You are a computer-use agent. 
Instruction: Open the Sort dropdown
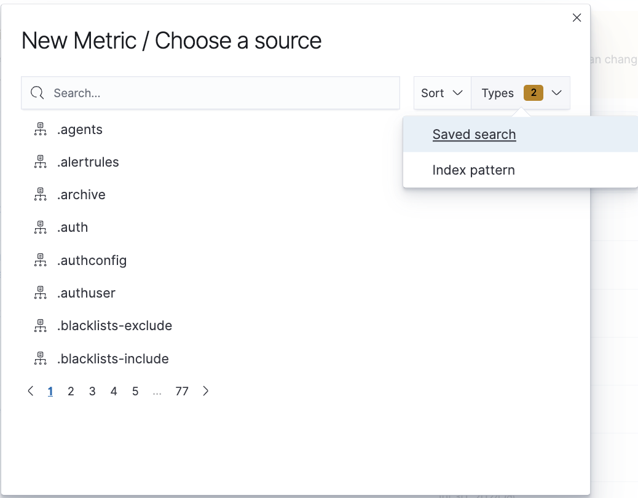coord(442,93)
